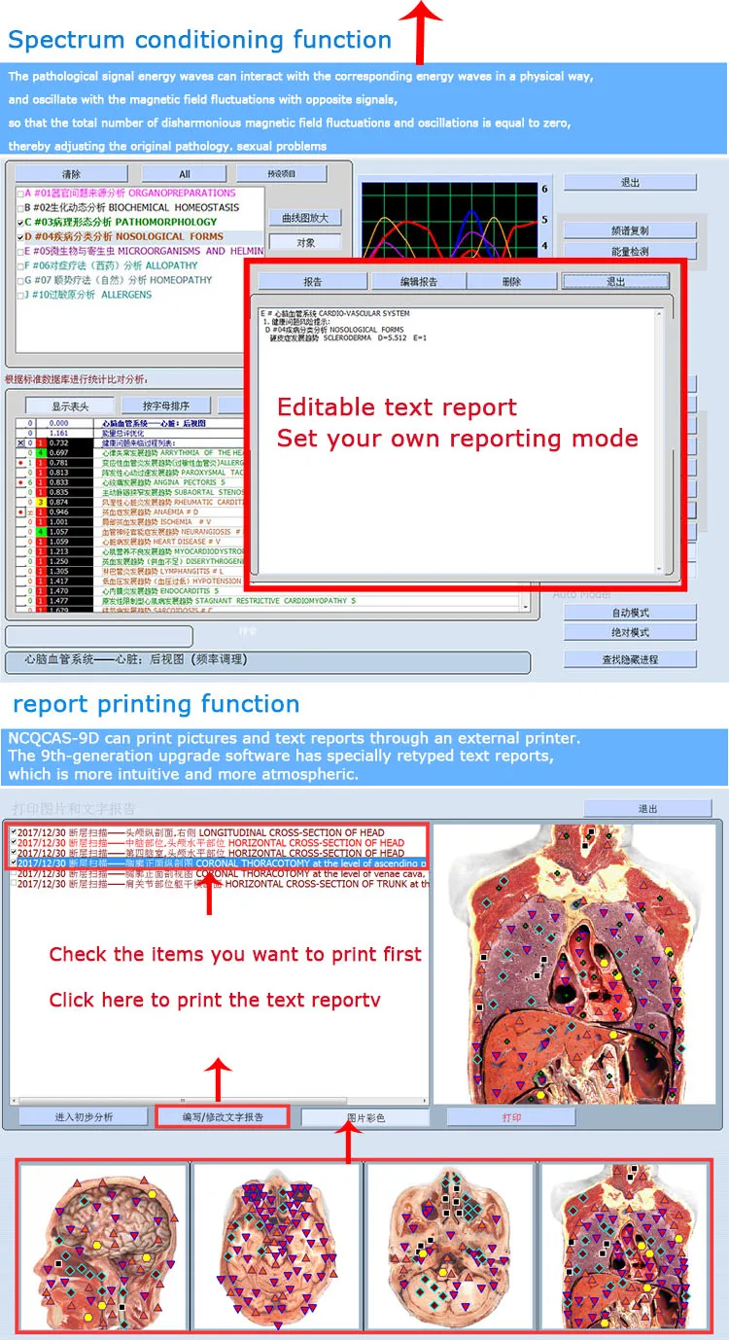Click 退出 exit button in report dialog
Screen dimensions: 729x1340
click(616, 281)
